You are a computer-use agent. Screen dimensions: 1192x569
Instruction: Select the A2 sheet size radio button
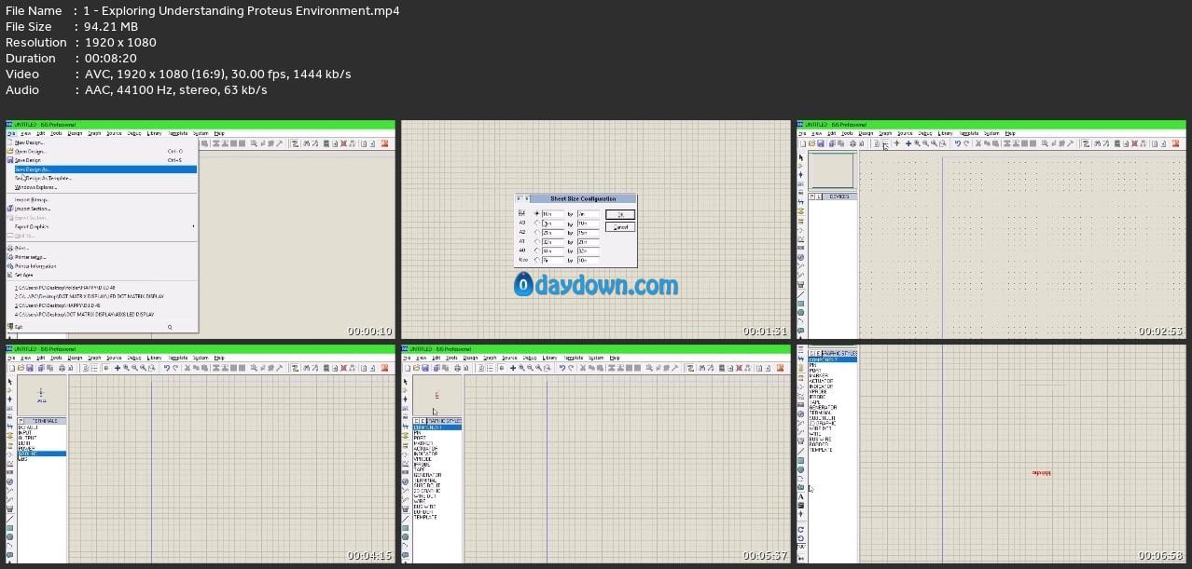click(x=535, y=232)
